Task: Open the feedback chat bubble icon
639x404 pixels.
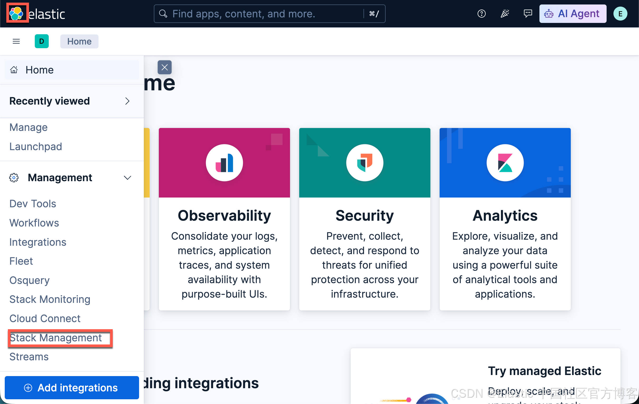Action: pyautogui.click(x=528, y=13)
